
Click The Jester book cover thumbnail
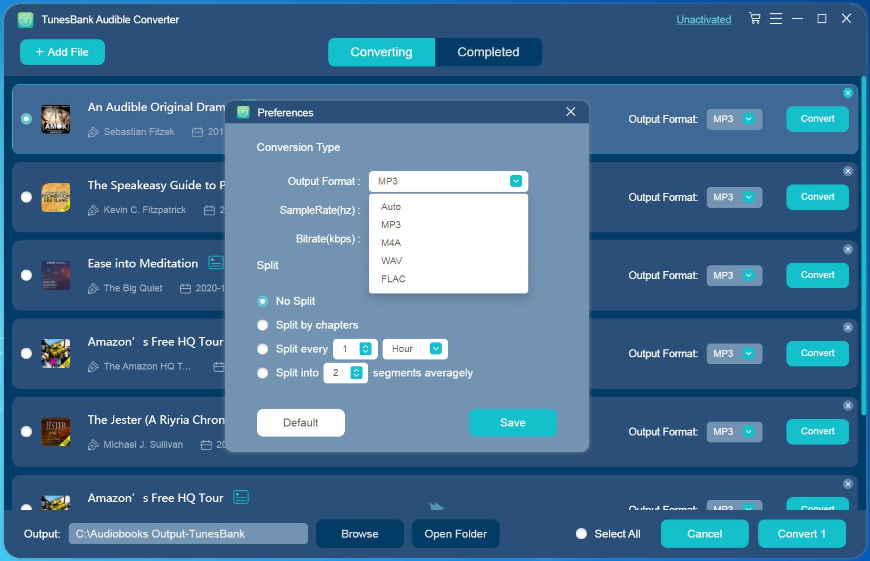coord(56,432)
